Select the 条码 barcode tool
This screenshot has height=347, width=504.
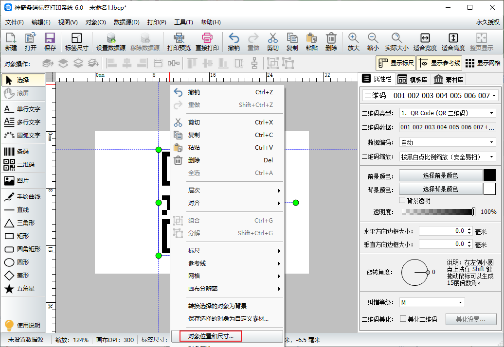pyautogui.click(x=22, y=152)
